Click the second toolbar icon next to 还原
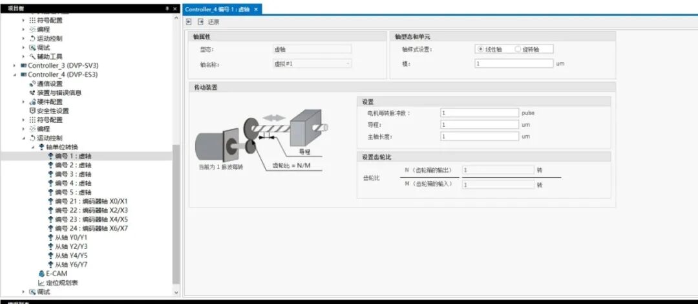The width and height of the screenshot is (698, 304). point(200,22)
